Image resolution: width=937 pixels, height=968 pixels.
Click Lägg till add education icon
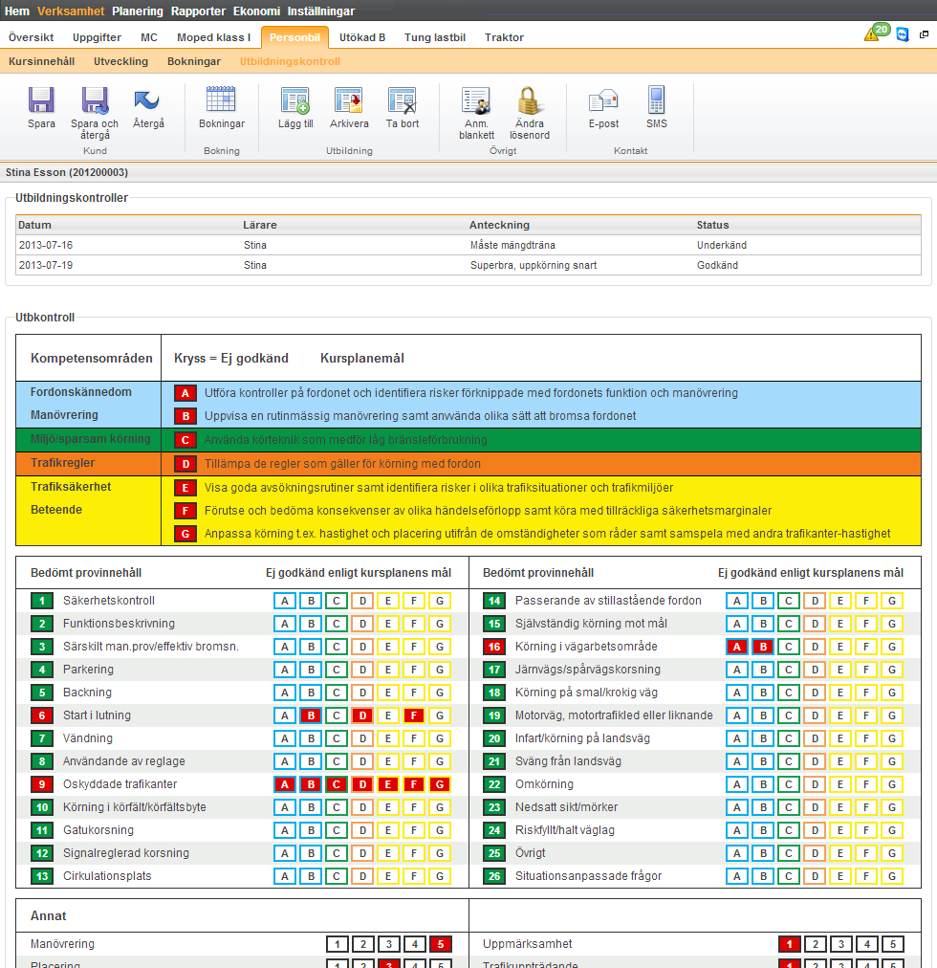tap(295, 100)
